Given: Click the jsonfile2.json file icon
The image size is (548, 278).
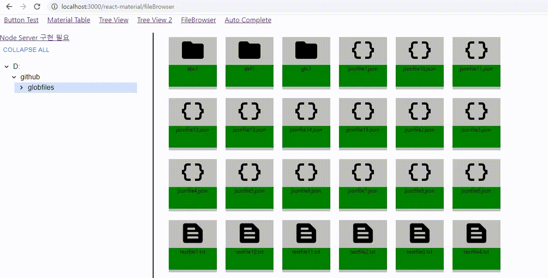Looking at the screenshot, I should [420, 111].
